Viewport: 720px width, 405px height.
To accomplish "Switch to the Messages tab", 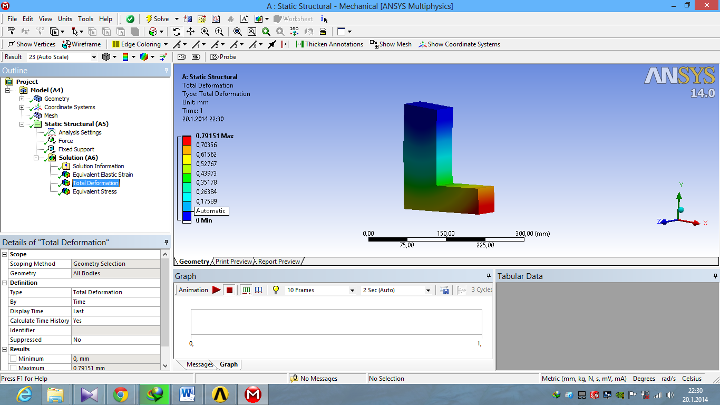I will 200,364.
